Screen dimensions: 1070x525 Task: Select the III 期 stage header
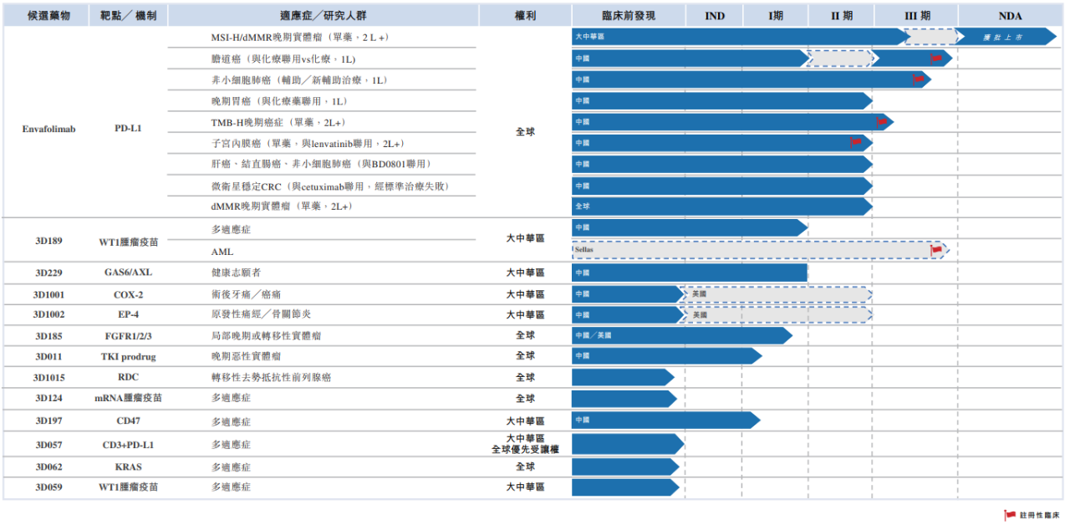point(917,16)
